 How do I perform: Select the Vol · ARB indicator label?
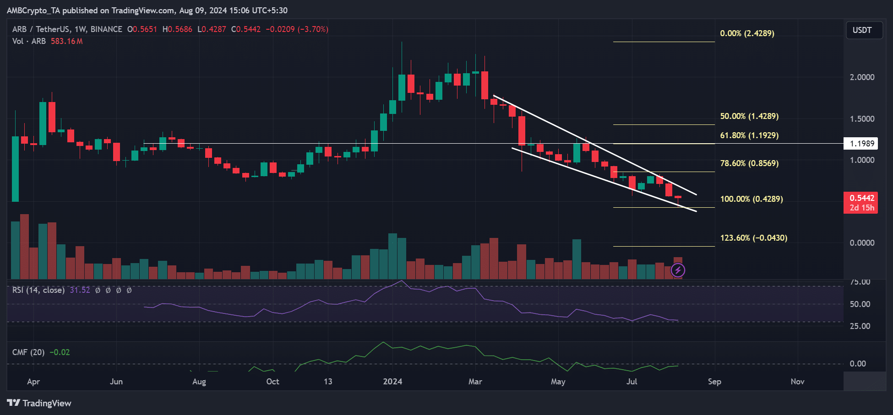click(29, 41)
